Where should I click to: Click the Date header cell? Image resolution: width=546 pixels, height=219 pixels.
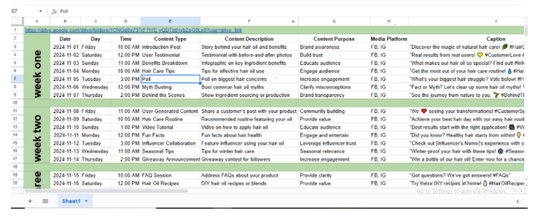(x=65, y=39)
